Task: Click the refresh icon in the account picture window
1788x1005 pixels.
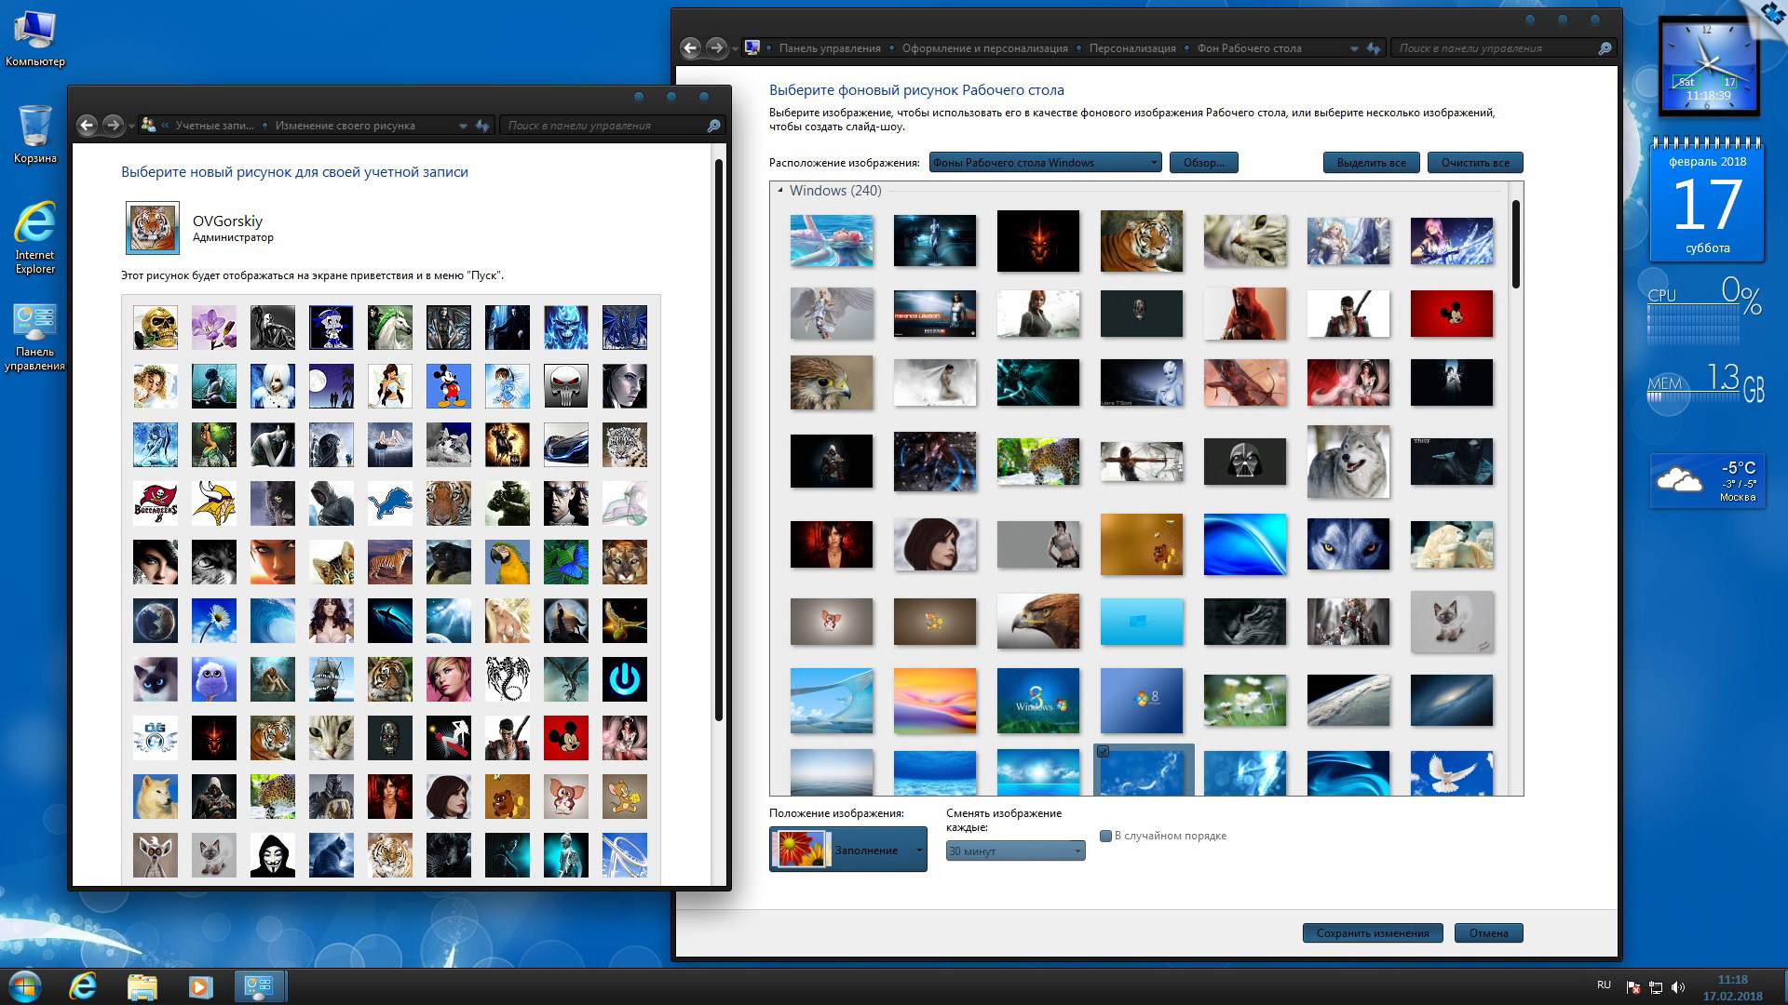Action: pyautogui.click(x=482, y=125)
